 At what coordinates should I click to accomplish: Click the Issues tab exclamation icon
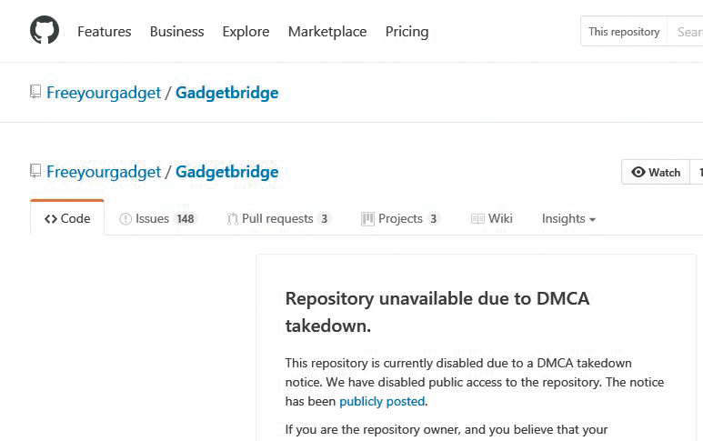point(126,219)
